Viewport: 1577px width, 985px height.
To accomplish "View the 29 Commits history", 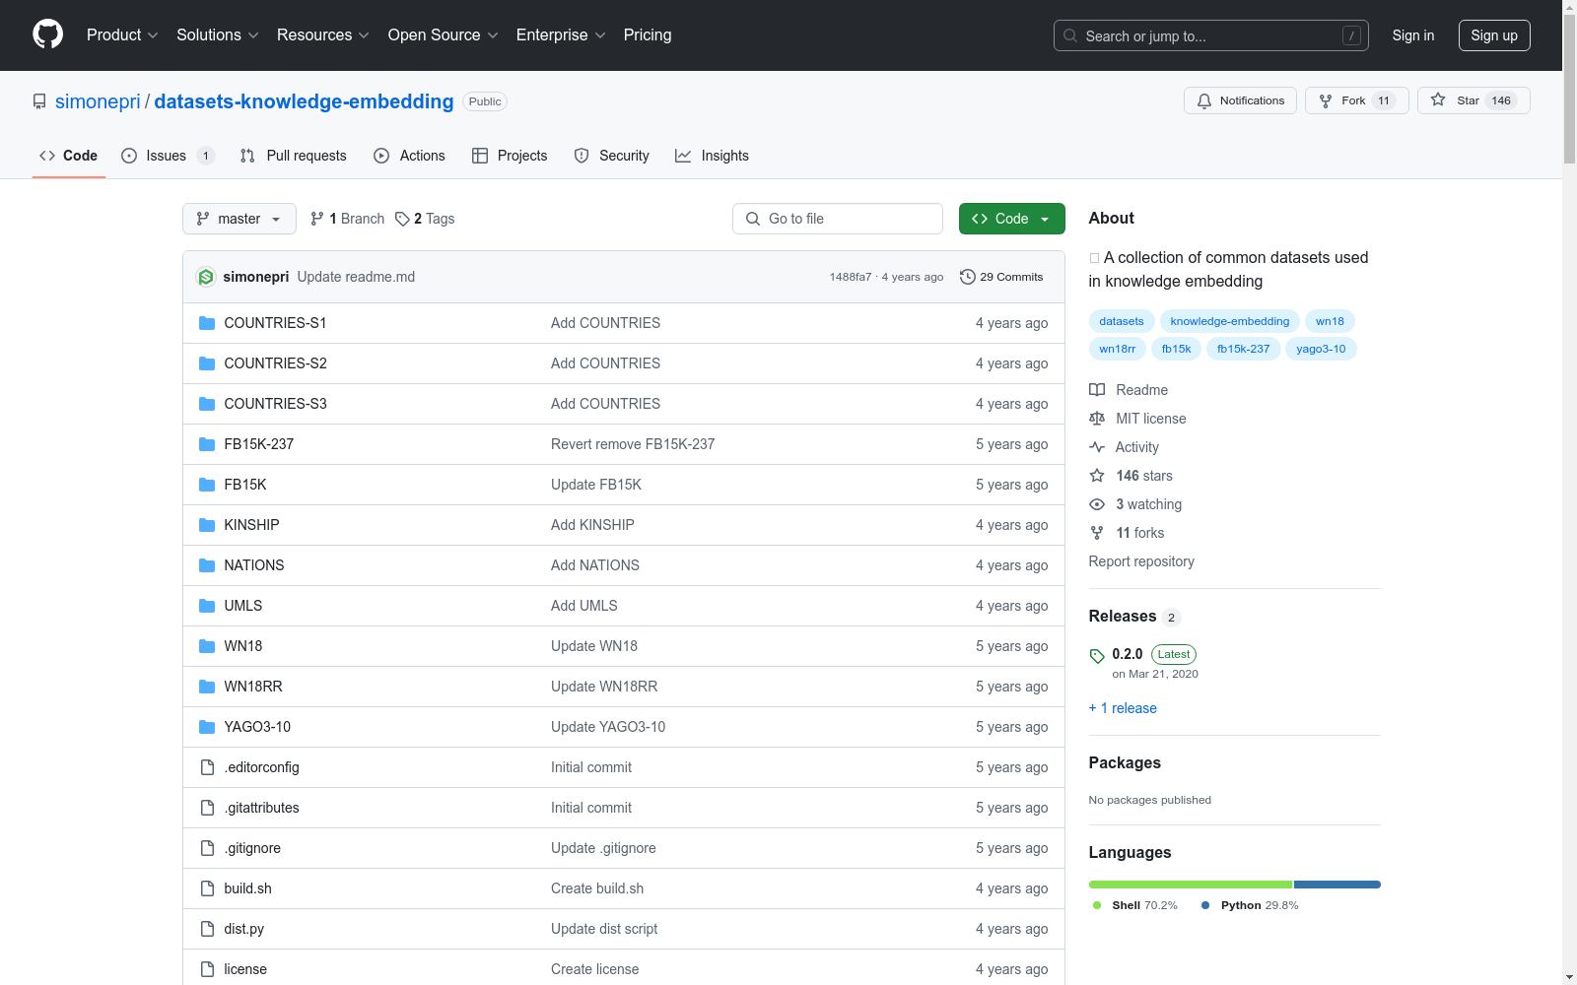I will [1001, 277].
